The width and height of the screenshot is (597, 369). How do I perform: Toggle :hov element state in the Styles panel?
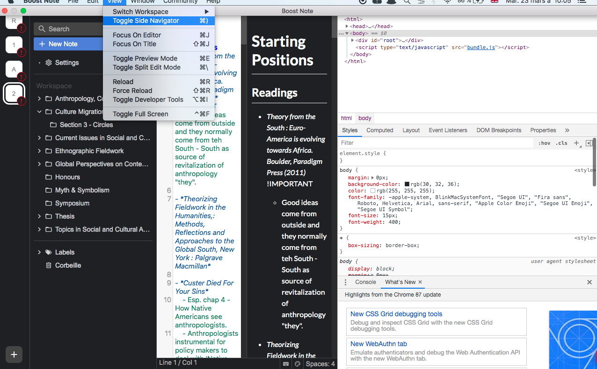[544, 143]
